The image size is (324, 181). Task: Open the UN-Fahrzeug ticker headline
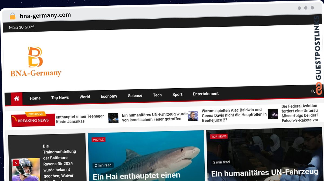tap(155, 117)
